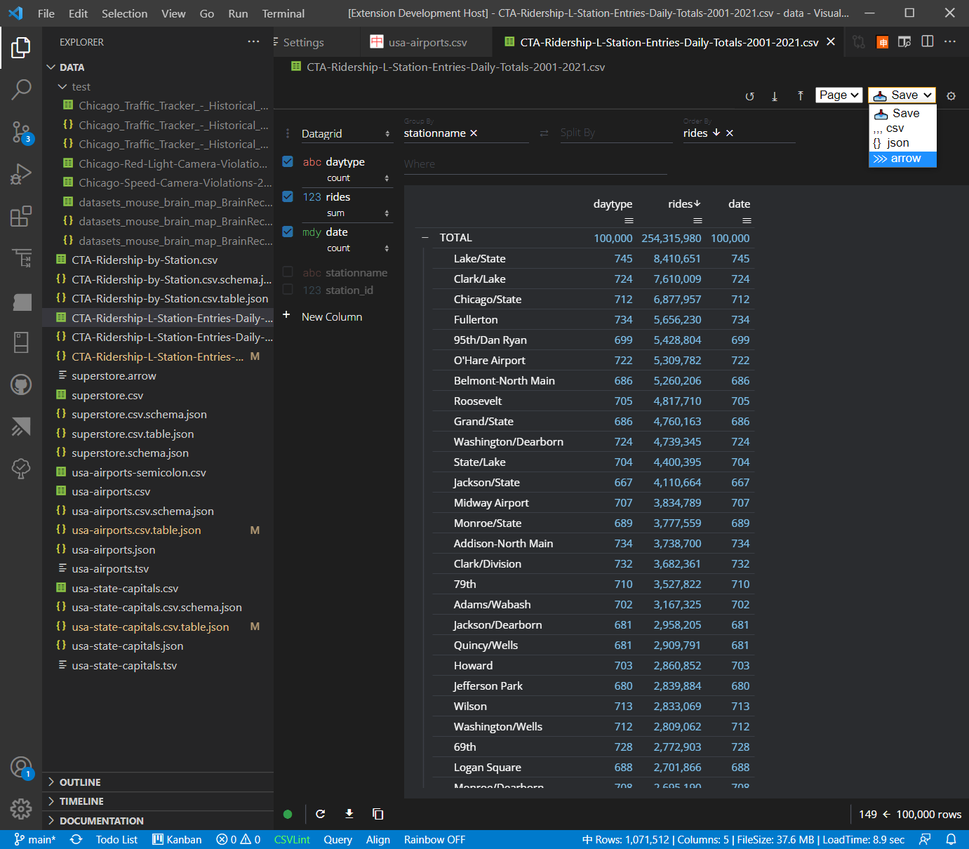Open Accounts menu in activity bar

21,767
